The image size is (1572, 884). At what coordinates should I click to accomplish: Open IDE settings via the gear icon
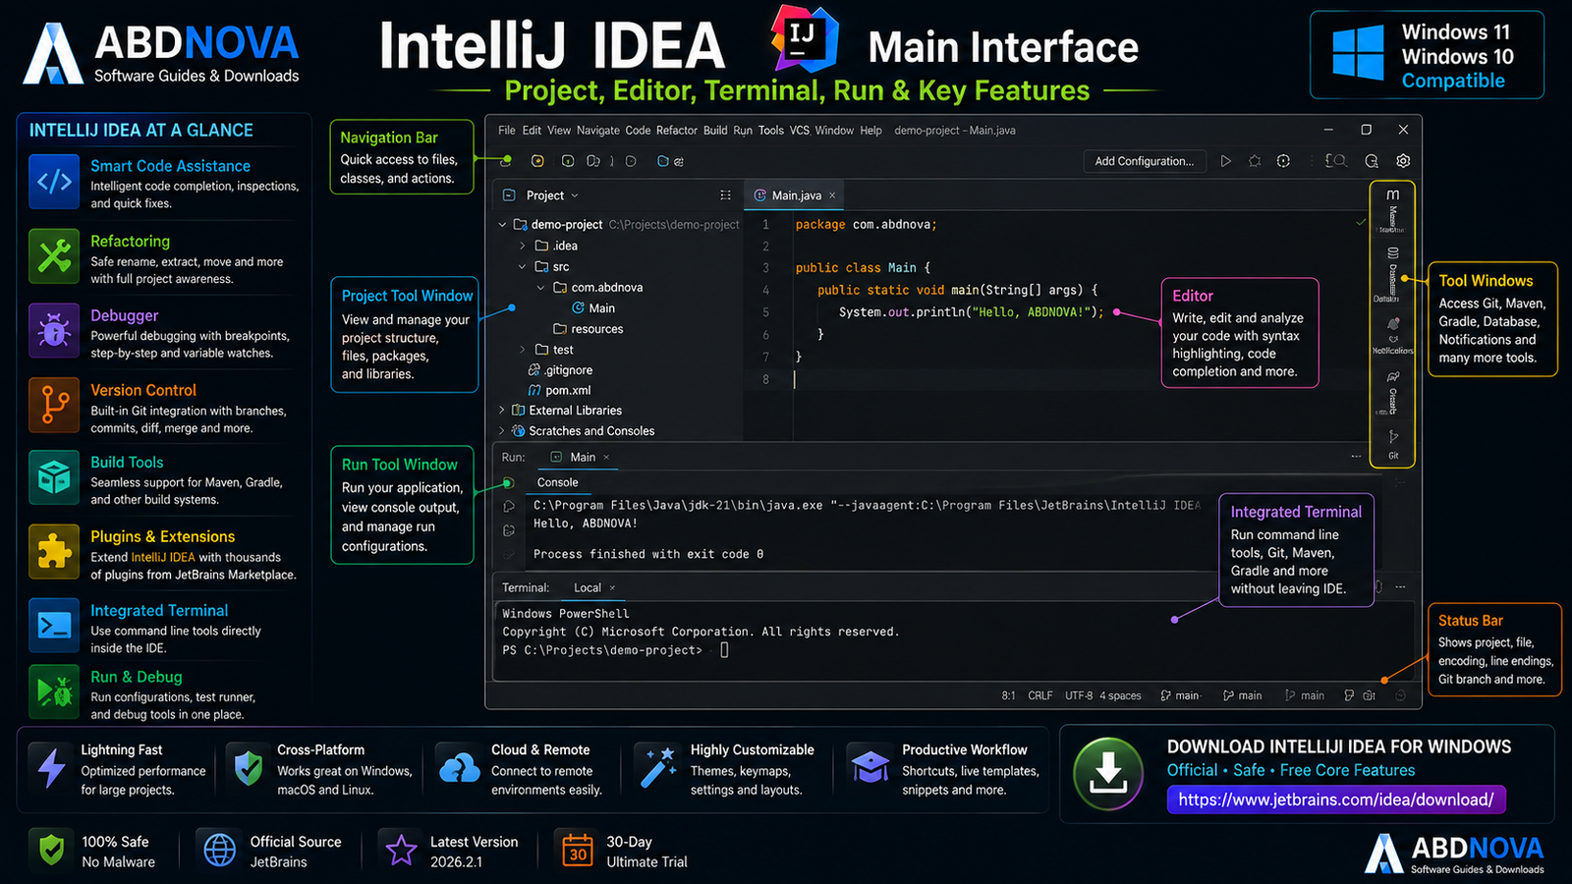[x=1403, y=161]
